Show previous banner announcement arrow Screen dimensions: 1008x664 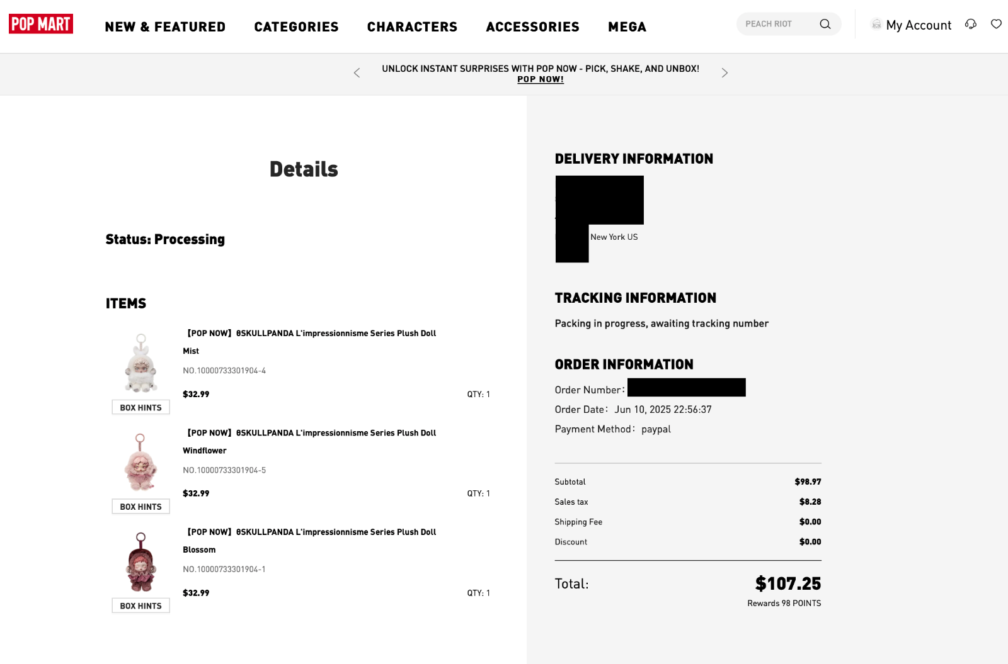click(x=357, y=73)
